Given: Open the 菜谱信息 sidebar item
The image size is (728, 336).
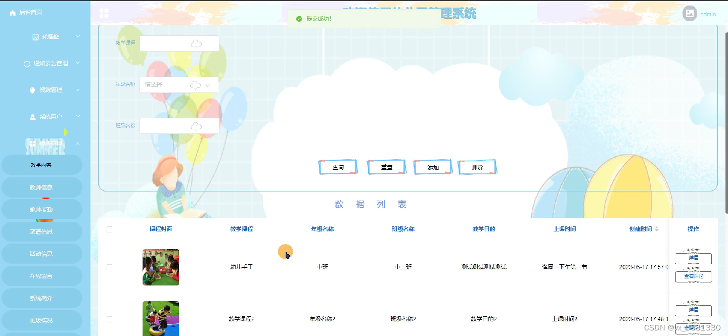Looking at the screenshot, I should coord(41,231).
